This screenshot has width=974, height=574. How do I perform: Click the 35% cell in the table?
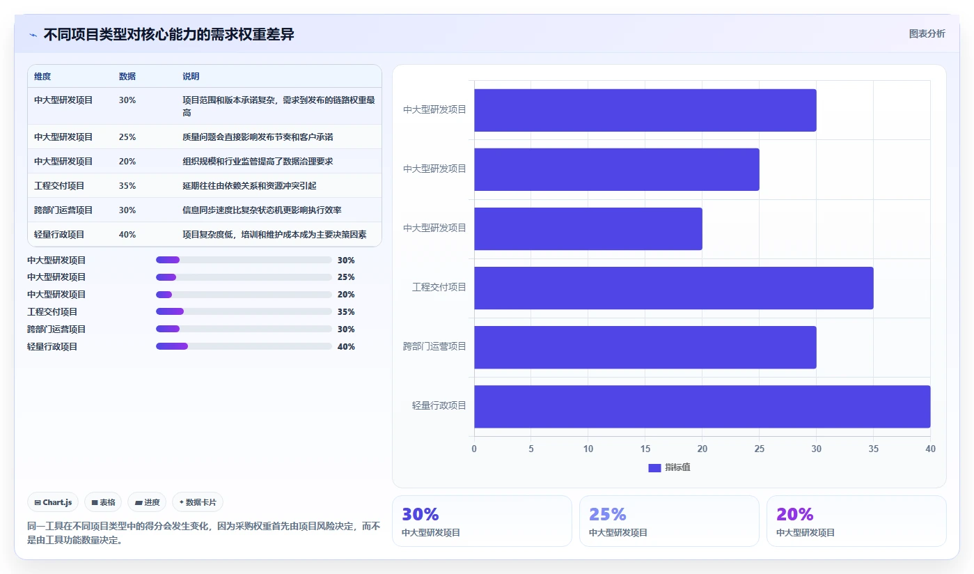pos(127,186)
